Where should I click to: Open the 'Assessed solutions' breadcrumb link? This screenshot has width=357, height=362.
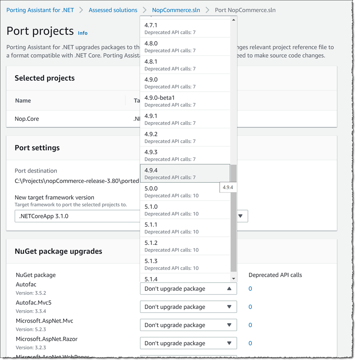(x=113, y=10)
